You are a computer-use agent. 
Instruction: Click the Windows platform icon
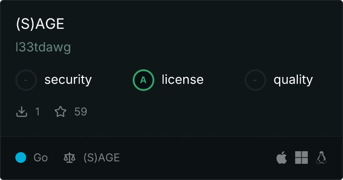301,157
